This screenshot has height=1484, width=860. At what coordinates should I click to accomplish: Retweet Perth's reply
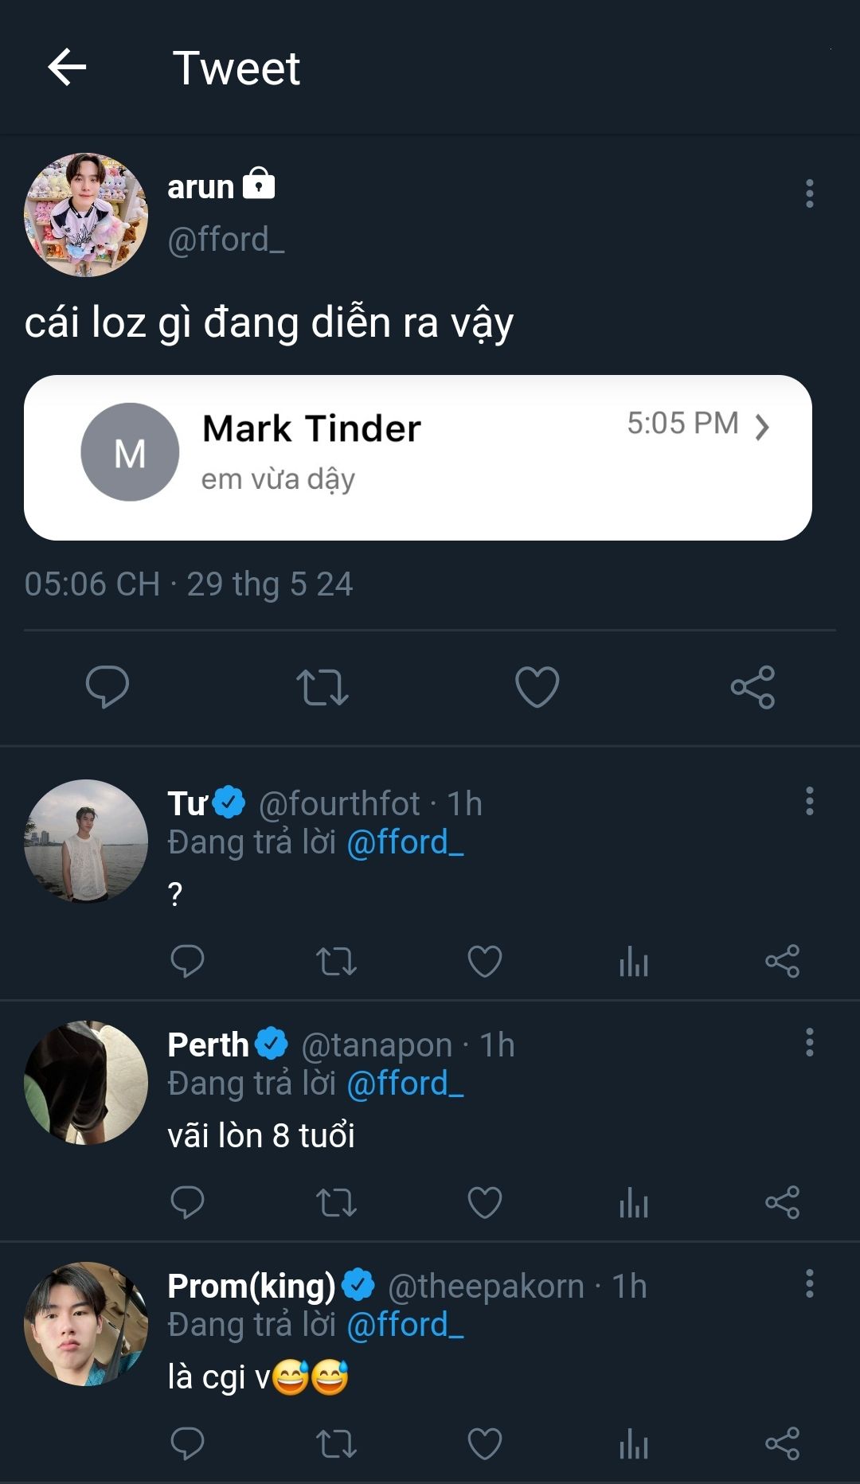336,1203
